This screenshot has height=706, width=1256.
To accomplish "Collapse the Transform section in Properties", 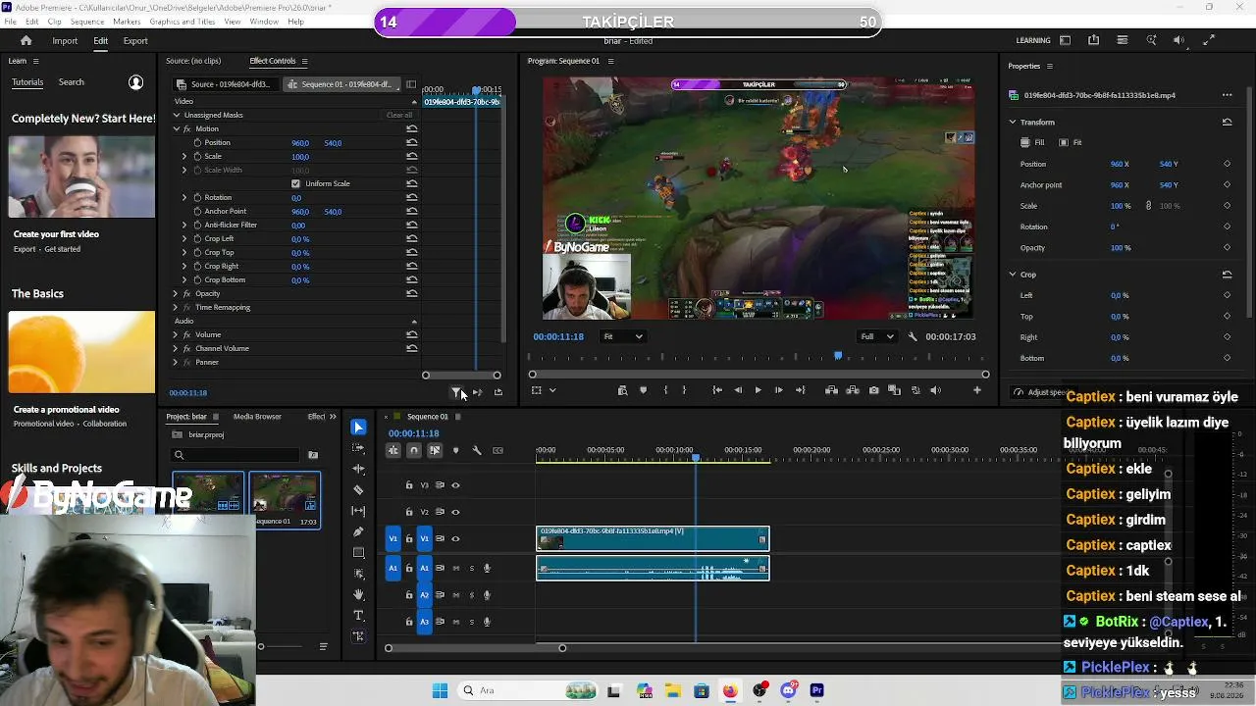I will pyautogui.click(x=1013, y=122).
